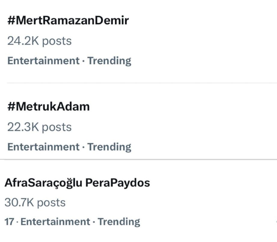This screenshot has width=277, height=242.
Task: Click the trend rank number 17
Action: tap(9, 222)
